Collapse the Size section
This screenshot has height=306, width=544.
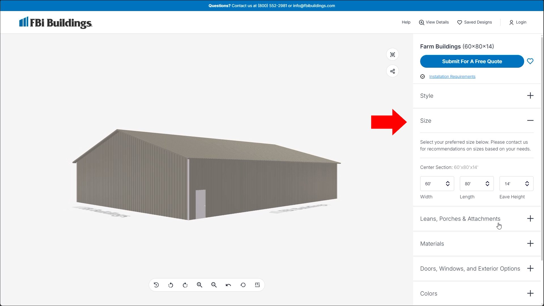(x=530, y=121)
